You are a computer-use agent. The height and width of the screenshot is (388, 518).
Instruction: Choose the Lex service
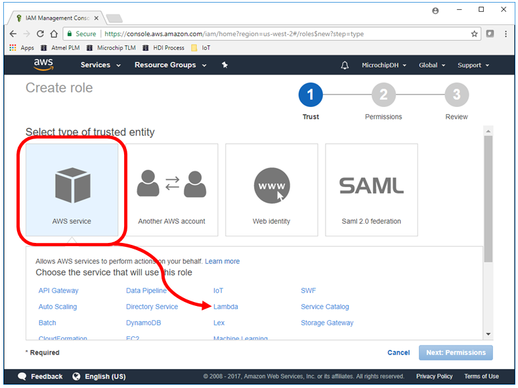pyautogui.click(x=219, y=322)
